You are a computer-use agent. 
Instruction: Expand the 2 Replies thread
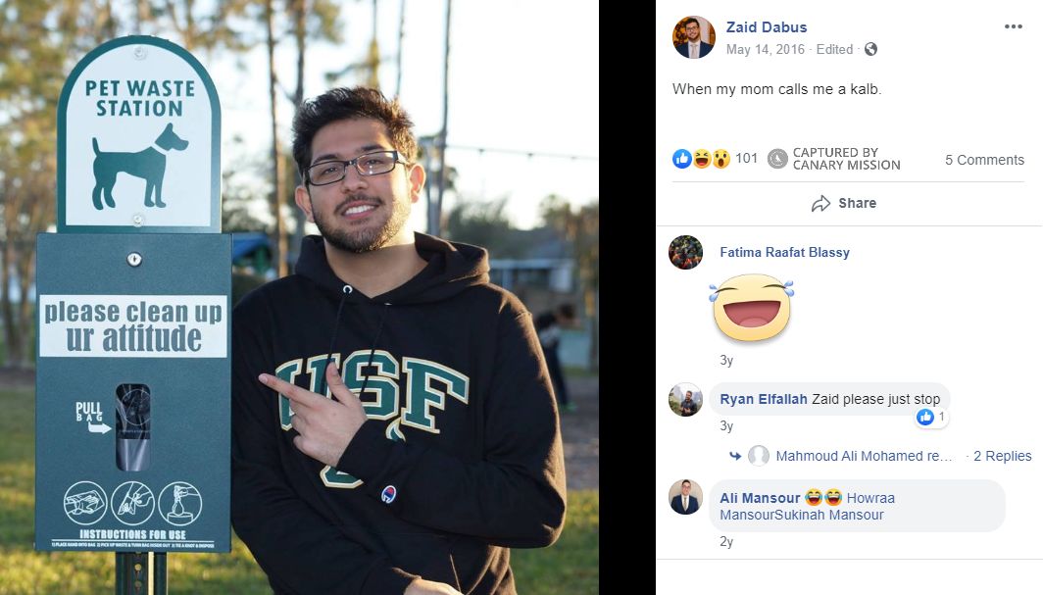pos(1002,455)
